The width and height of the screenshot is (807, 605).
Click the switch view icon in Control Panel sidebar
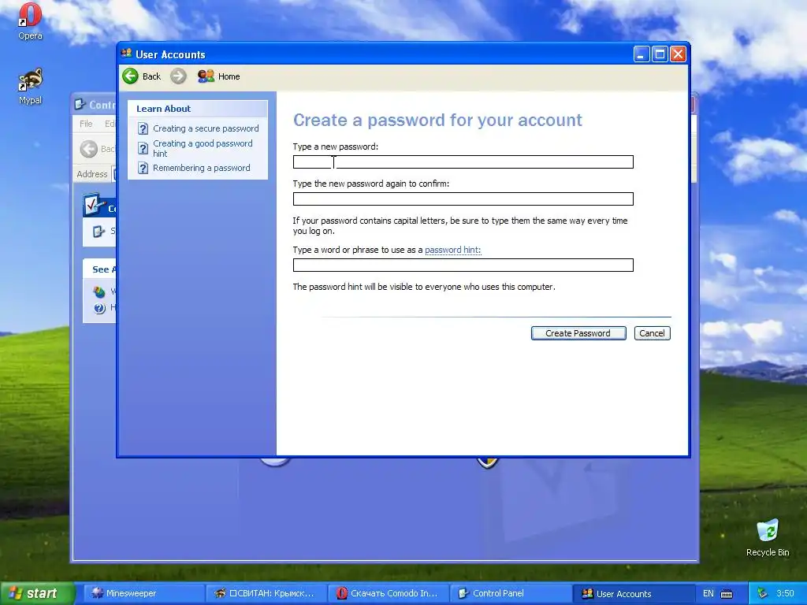(x=99, y=232)
